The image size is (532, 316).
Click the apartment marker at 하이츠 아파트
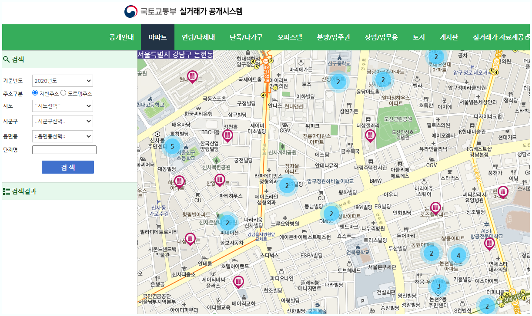(179, 182)
